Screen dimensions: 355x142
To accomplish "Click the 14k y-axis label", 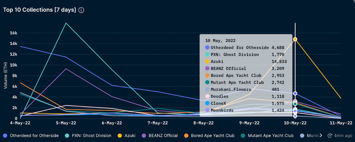I will 14,44.
